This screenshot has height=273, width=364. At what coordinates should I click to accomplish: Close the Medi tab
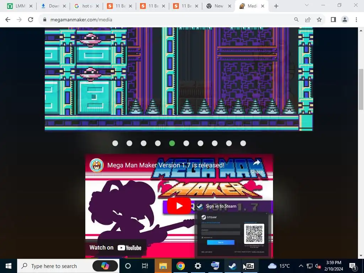(x=263, y=6)
